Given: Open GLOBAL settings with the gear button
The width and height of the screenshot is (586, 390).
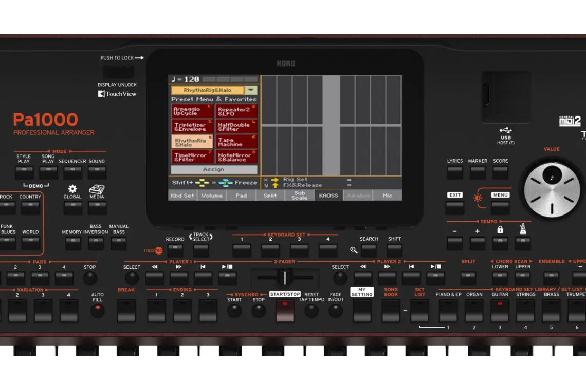Looking at the screenshot, I should click(72, 207).
